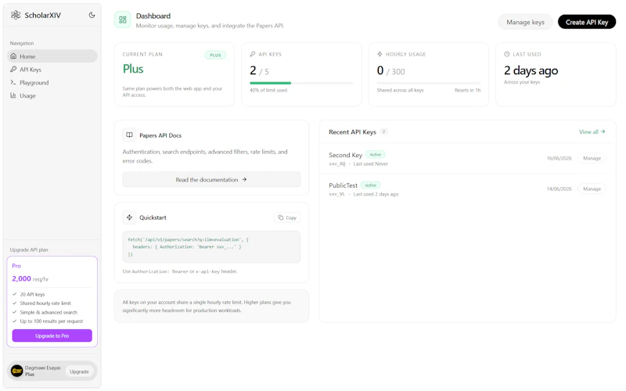Click the clock icon in Last Used card
Viewport: 626px width, 391px height.
507,54
